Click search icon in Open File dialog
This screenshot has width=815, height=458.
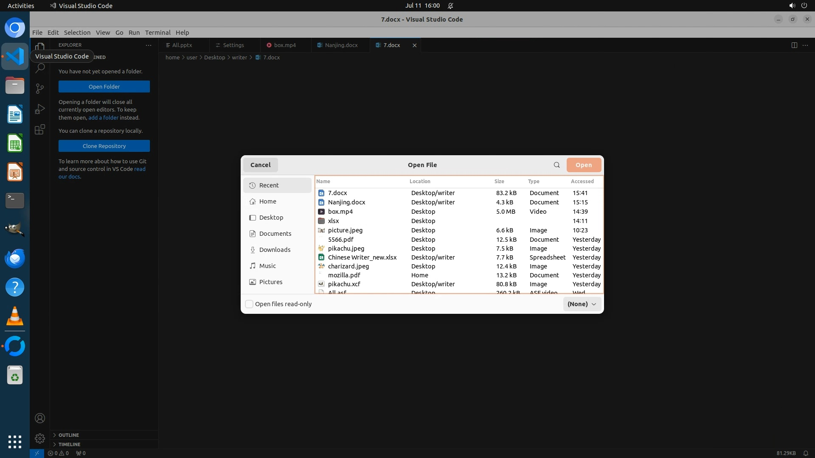tap(556, 165)
